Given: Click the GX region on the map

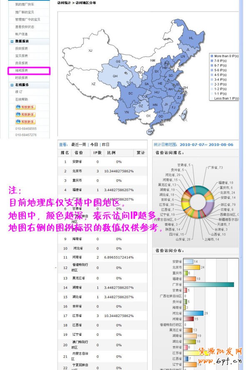Looking at the screenshot, I should [148, 116].
